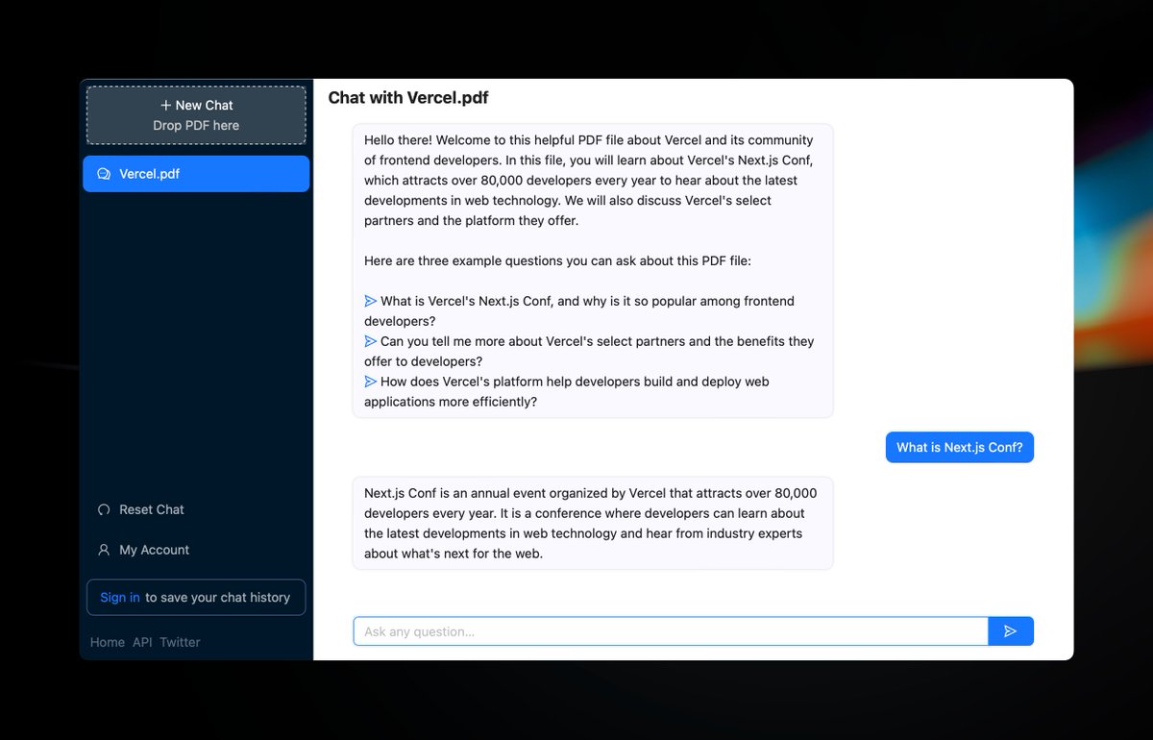Open the Vercel.pdf chat in sidebar
1153x740 pixels.
(196, 174)
